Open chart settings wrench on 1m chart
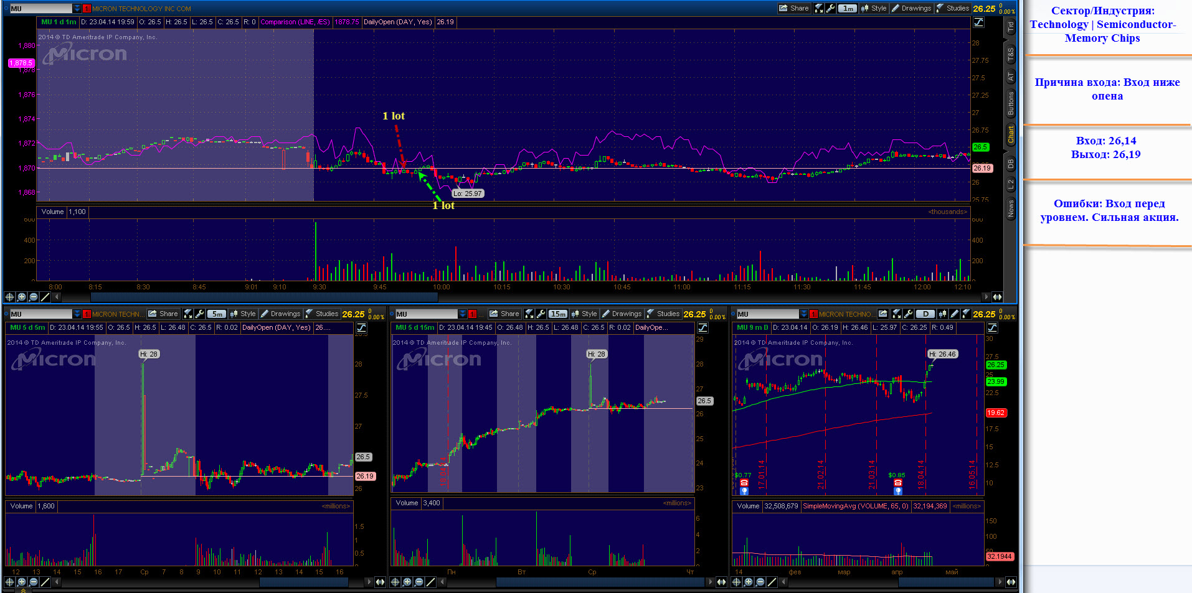The height and width of the screenshot is (593, 1192). tap(830, 8)
